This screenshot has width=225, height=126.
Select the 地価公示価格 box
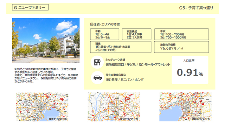(x=181, y=47)
